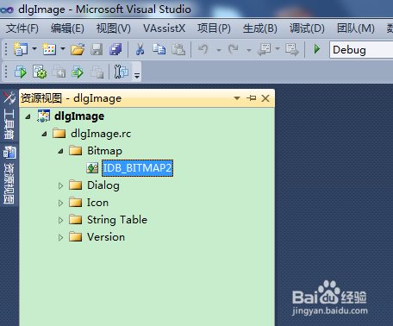Viewport: 393px width, 326px height.
Task: Click the New Project toolbar icon
Action: pyautogui.click(x=21, y=49)
